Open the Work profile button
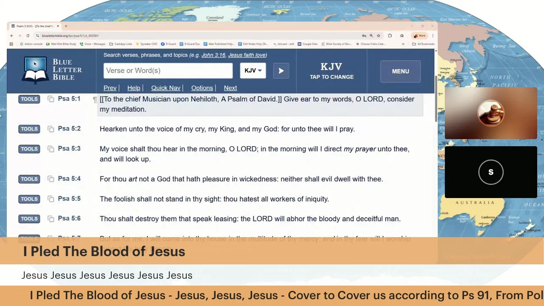 [x=419, y=36]
